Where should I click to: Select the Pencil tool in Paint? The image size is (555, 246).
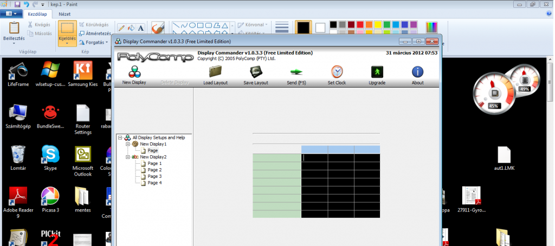121,28
